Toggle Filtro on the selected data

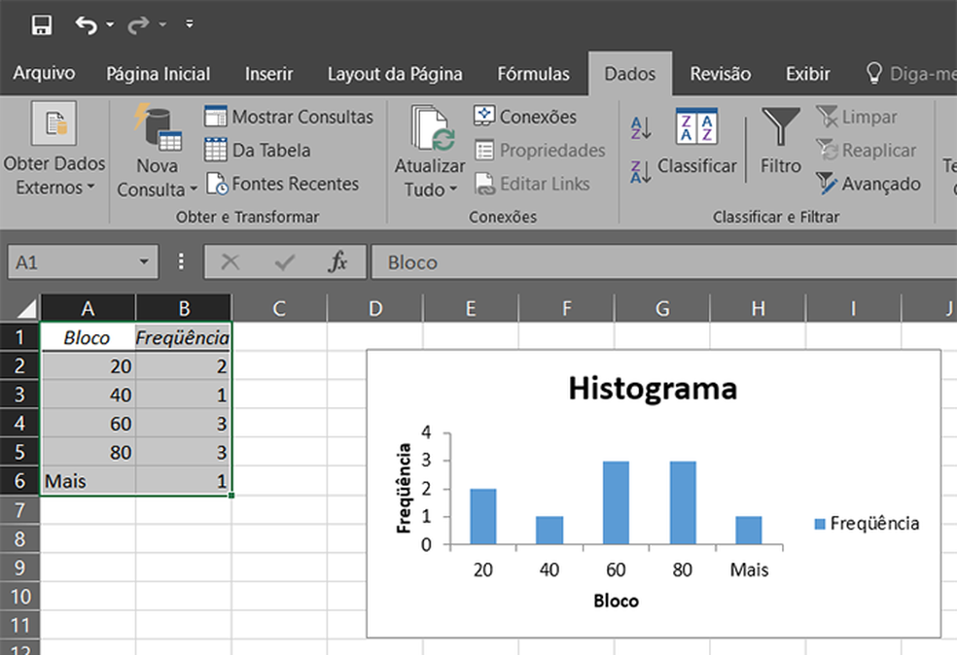tap(779, 146)
